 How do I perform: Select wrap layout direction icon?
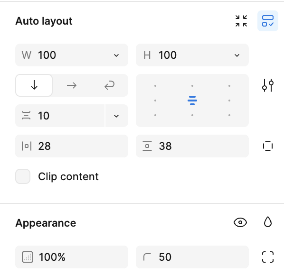[x=109, y=85]
